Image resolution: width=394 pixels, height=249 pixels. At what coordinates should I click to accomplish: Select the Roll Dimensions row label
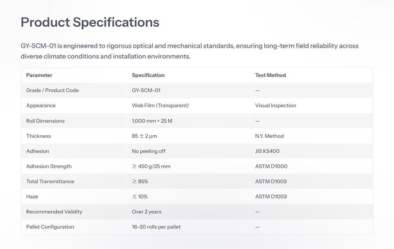pos(46,121)
